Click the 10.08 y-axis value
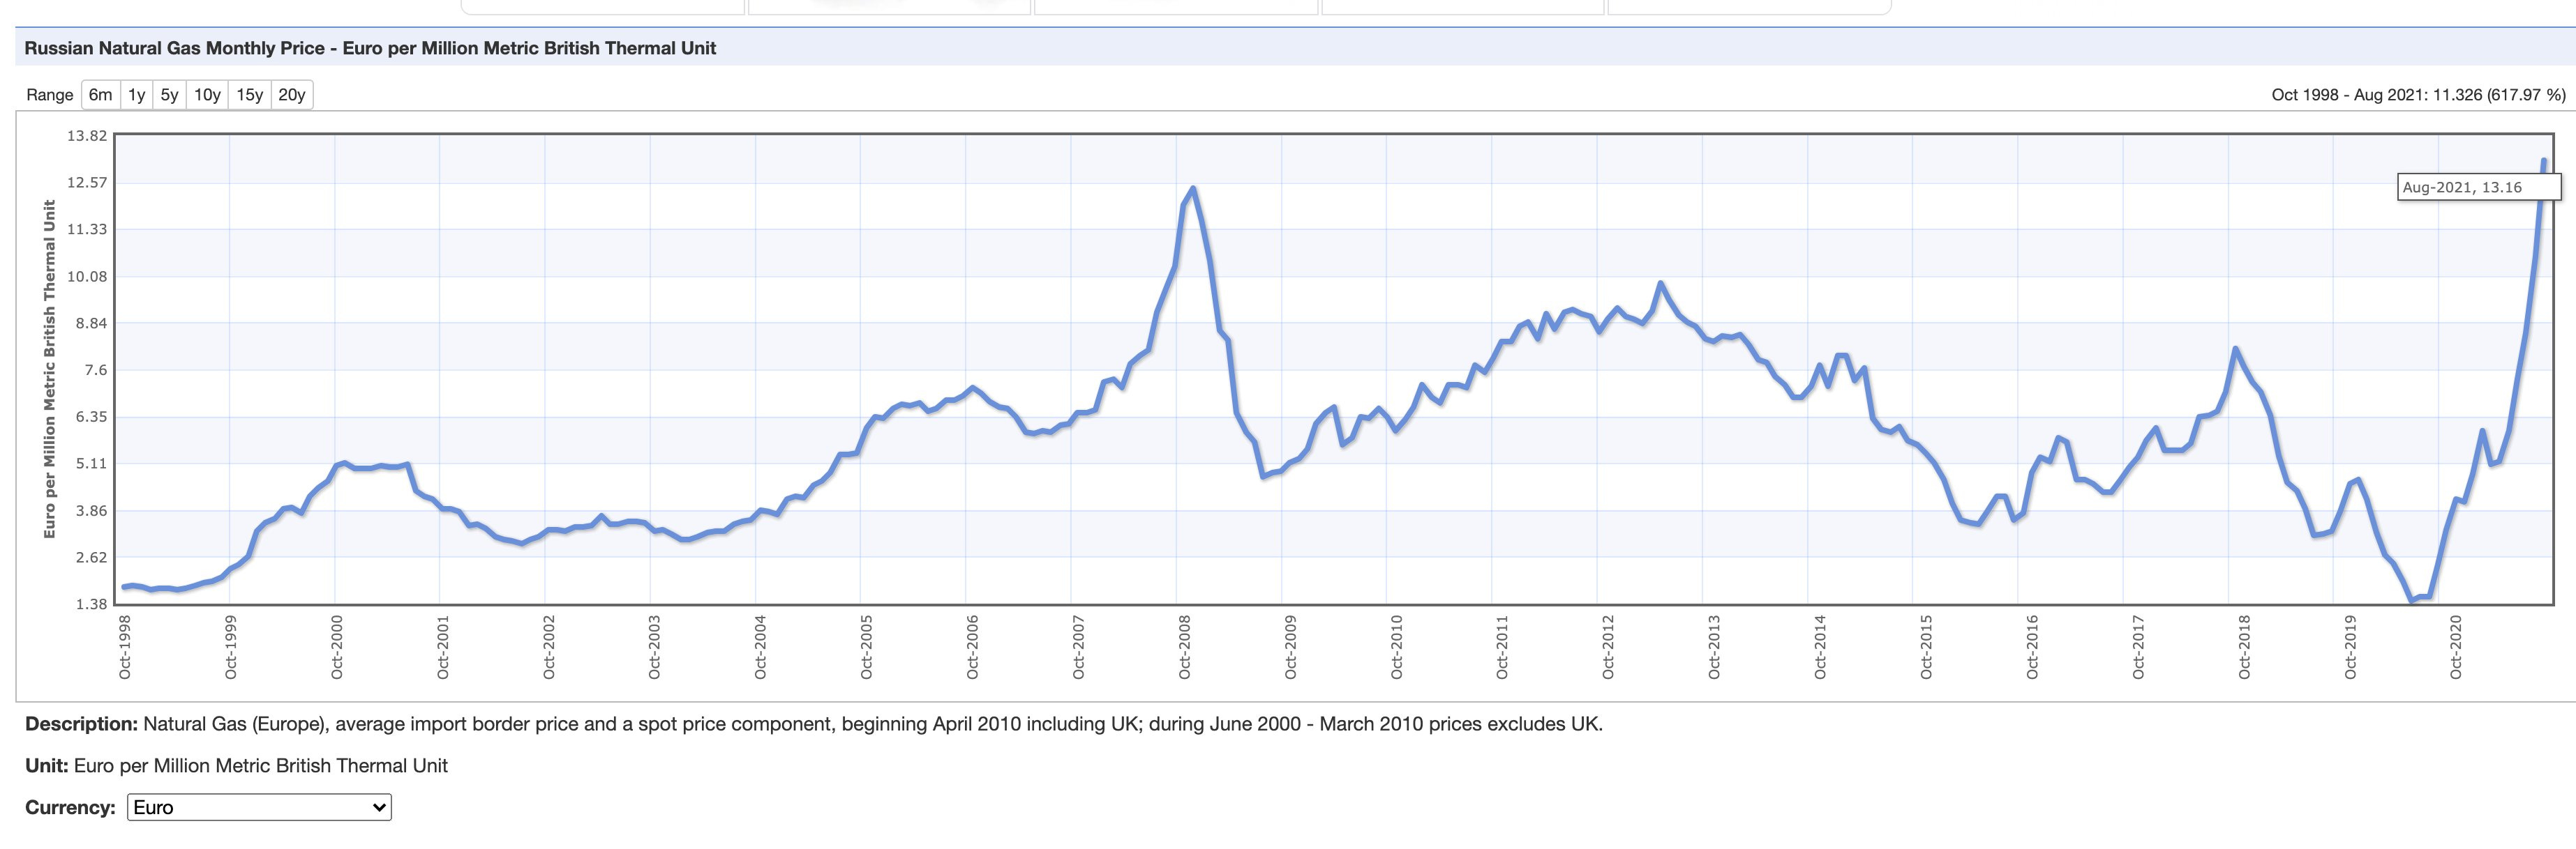The width and height of the screenshot is (2576, 849). click(x=87, y=277)
